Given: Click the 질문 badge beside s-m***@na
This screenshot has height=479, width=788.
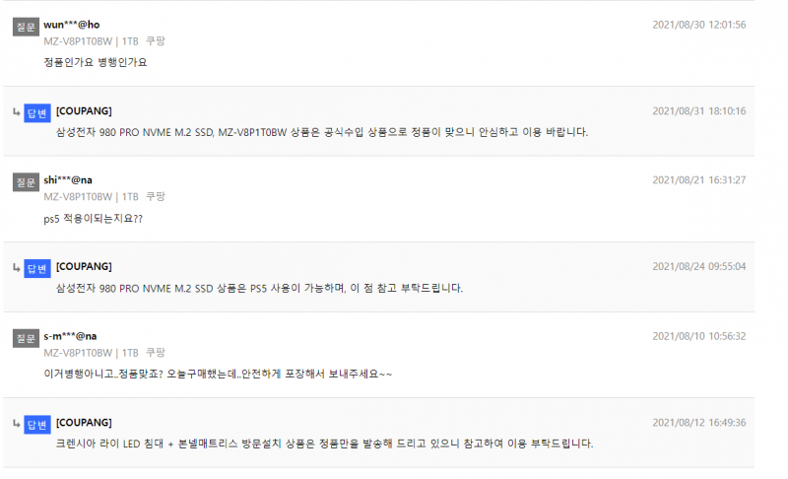Looking at the screenshot, I should pyautogui.click(x=26, y=338).
